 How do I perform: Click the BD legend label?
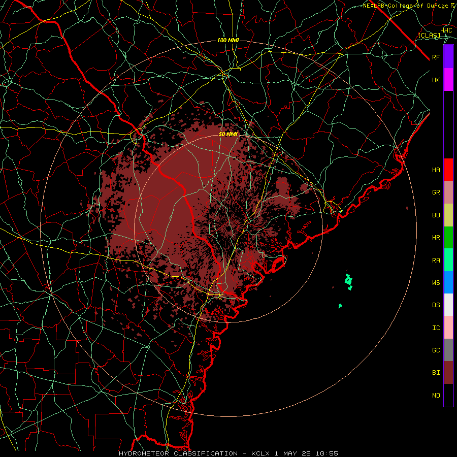[x=436, y=215]
